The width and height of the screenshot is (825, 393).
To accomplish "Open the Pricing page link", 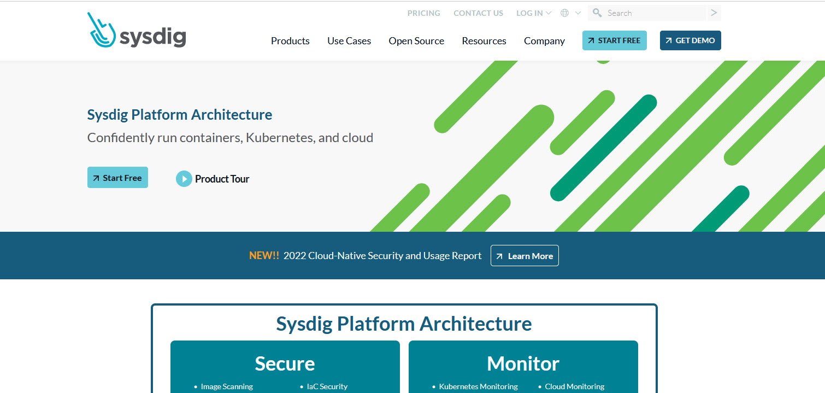I will (424, 13).
